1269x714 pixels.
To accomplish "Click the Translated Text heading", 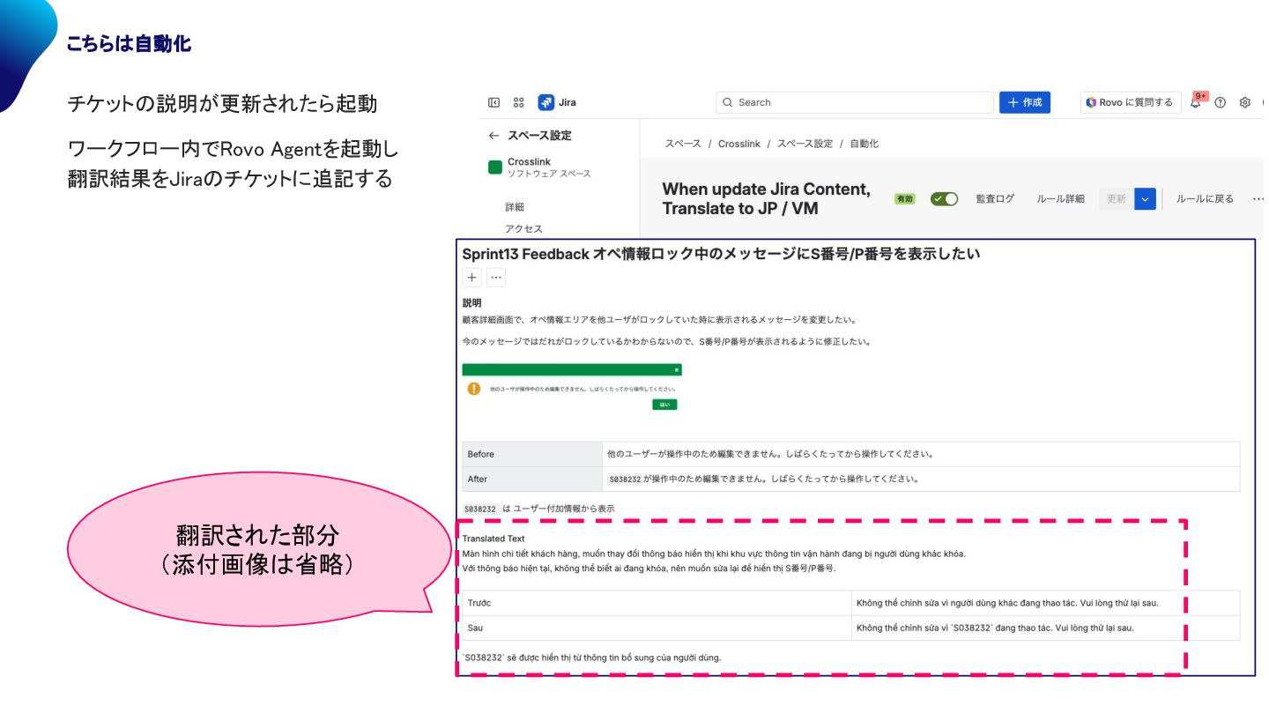I will pos(493,539).
